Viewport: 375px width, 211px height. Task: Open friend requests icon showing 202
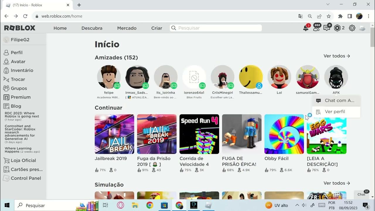316,28
